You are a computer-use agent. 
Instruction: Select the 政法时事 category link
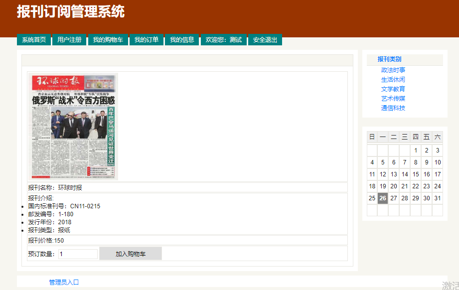393,70
